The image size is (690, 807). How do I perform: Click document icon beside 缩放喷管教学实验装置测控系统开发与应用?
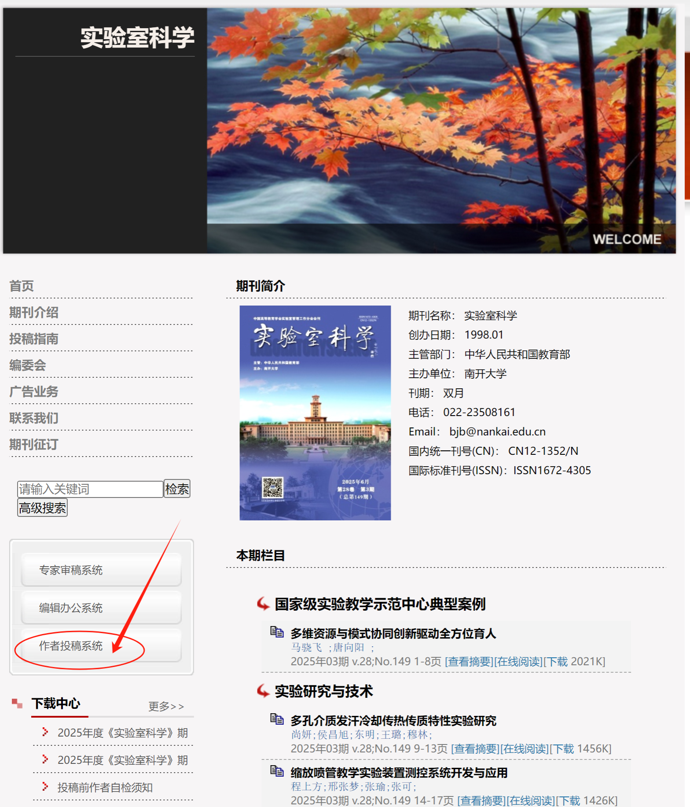[x=276, y=771]
